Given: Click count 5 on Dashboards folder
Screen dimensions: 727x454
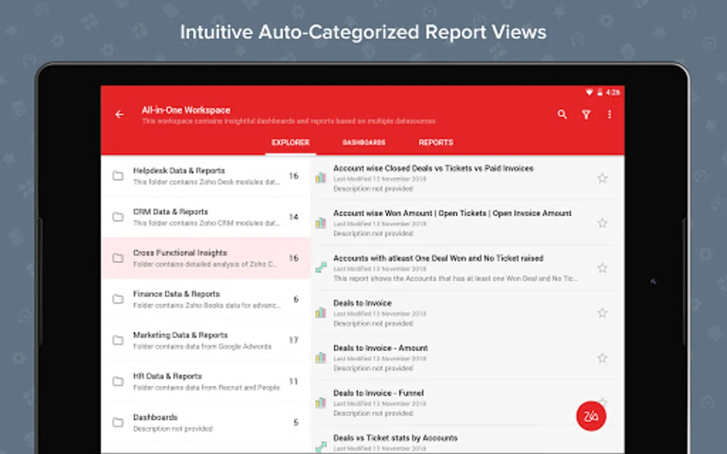Looking at the screenshot, I should (296, 423).
